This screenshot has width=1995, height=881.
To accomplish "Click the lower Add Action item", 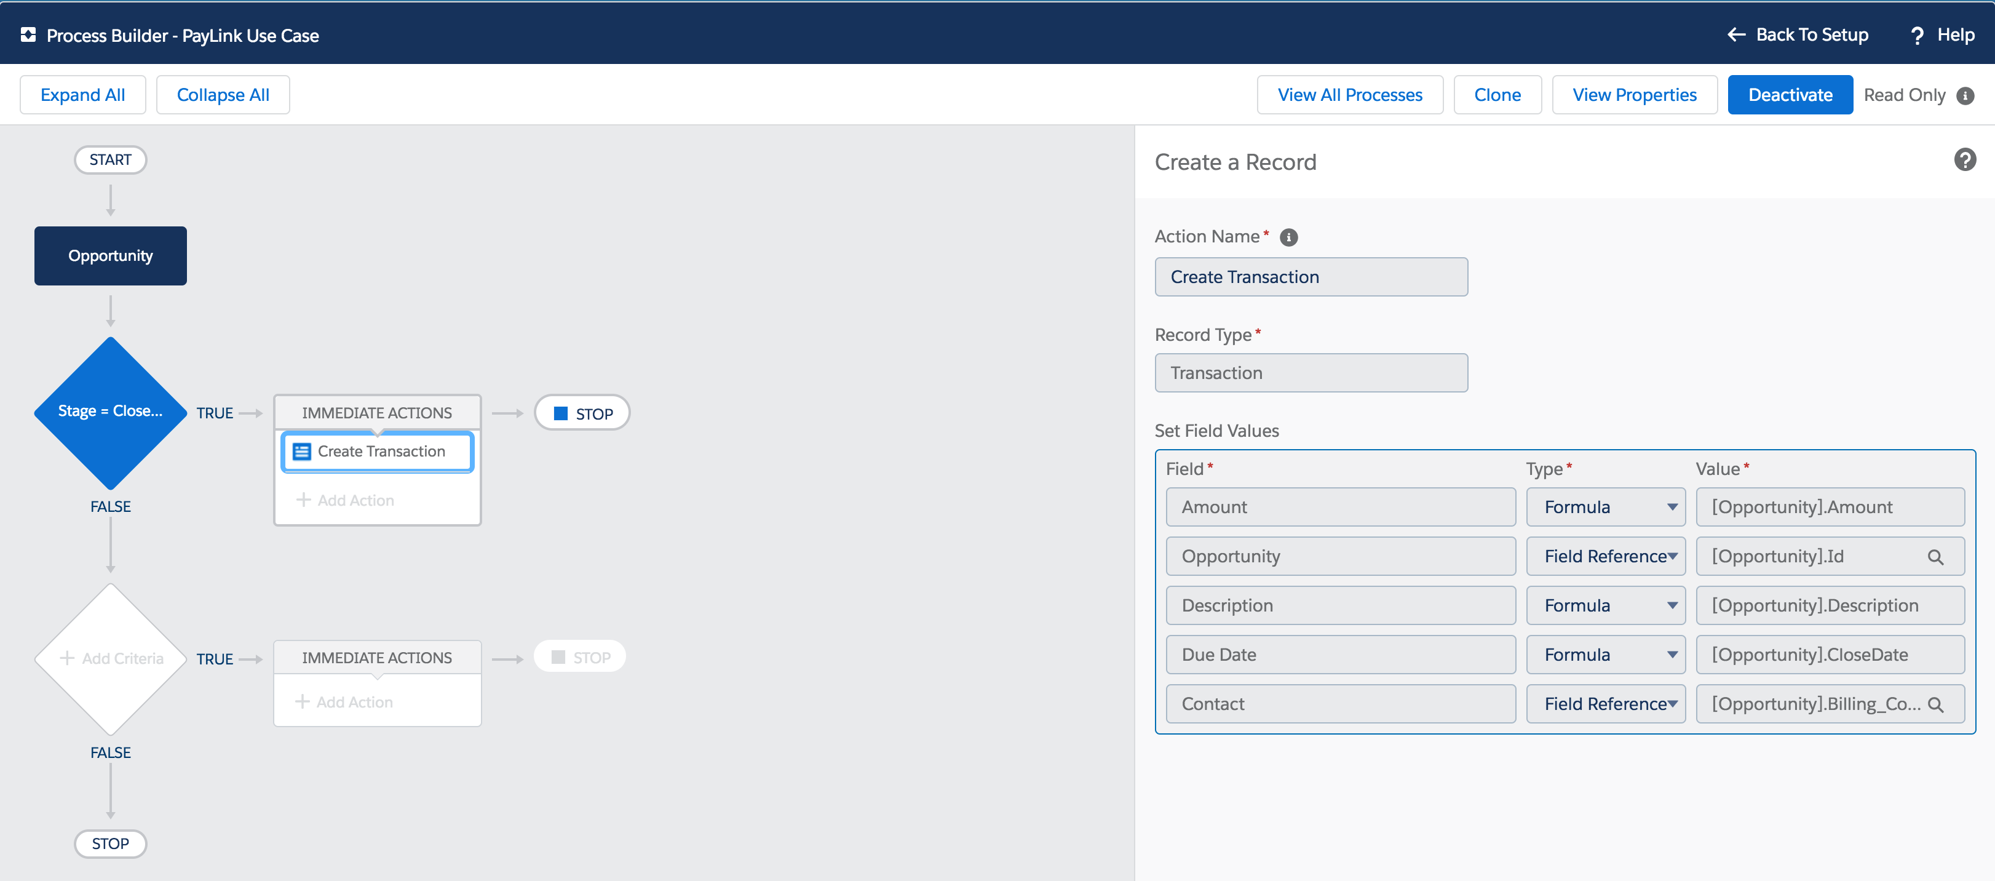I will point(344,702).
